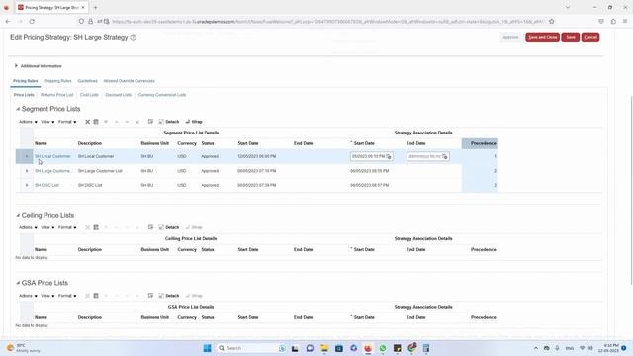
Task: Open Actions menu in Ceiling Price Lists
Action: 28,227
